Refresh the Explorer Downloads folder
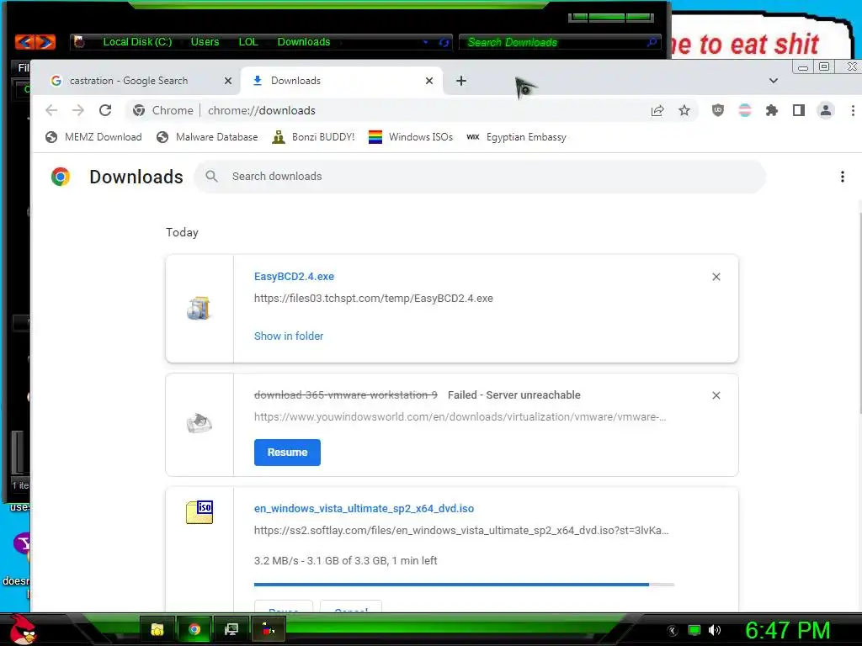This screenshot has width=862, height=646. pos(444,42)
